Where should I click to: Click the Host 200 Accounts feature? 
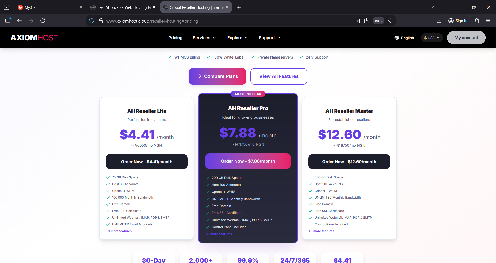(x=329, y=184)
